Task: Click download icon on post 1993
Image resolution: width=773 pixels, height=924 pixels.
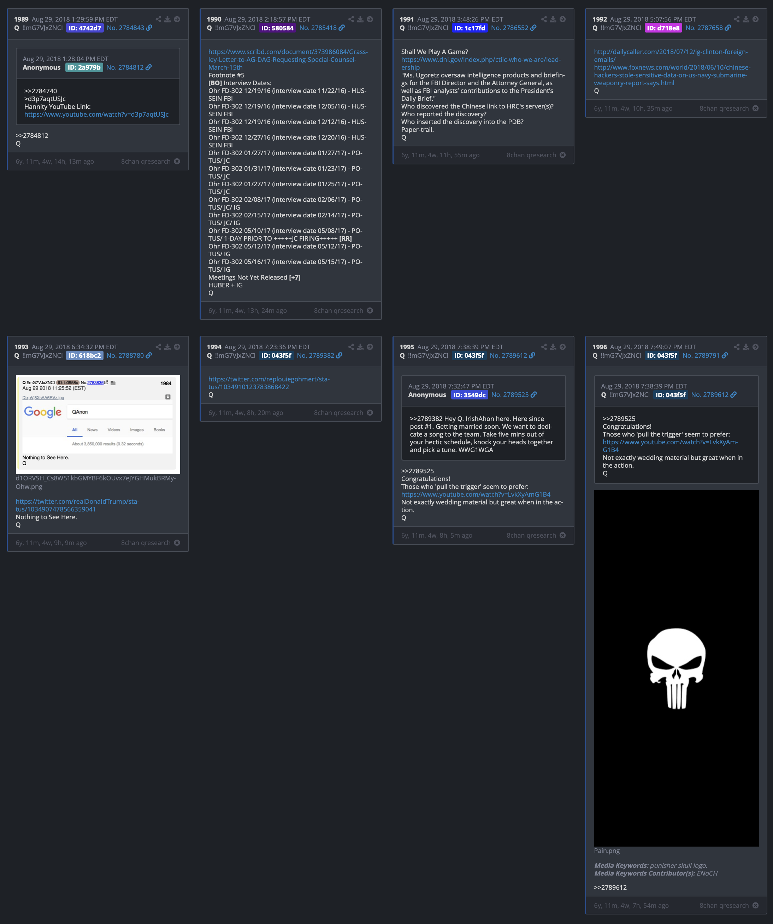Action: [x=167, y=347]
